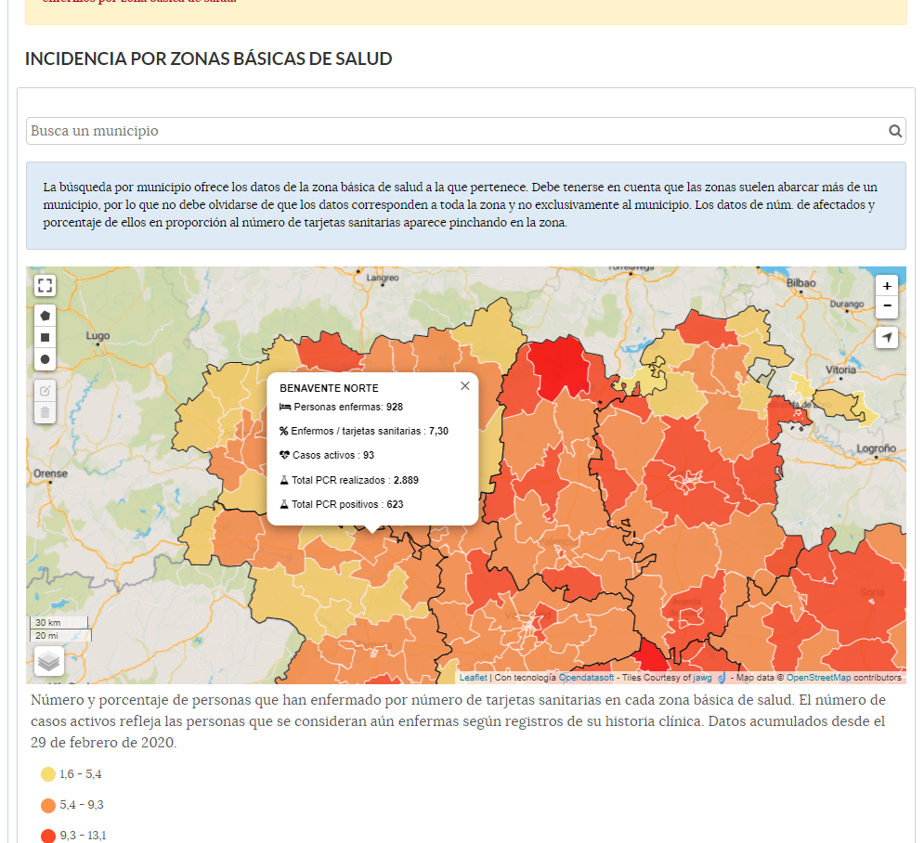Click the Total PCR positivos : 623 line

[x=341, y=504]
